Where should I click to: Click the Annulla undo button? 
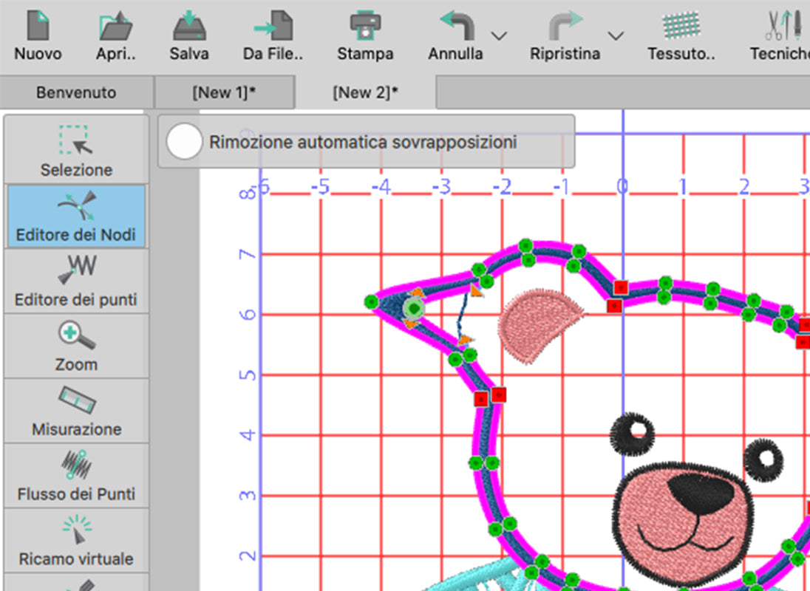(457, 27)
